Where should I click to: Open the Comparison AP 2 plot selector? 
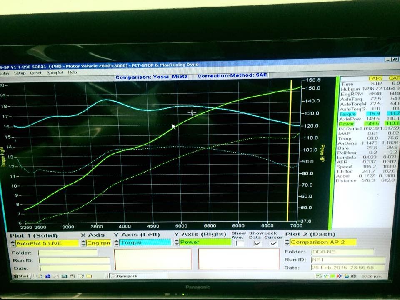pos(323,242)
